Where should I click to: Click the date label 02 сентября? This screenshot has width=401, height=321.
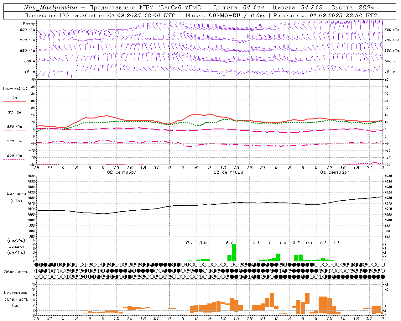pos(122,172)
